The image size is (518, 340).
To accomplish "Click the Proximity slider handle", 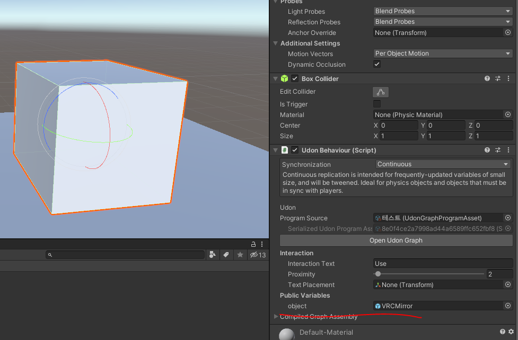I will [x=378, y=274].
